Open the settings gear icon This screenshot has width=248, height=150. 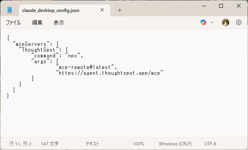pos(239,22)
